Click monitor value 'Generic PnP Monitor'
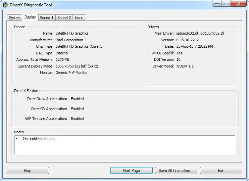This screenshot has width=249, height=181. [71, 73]
